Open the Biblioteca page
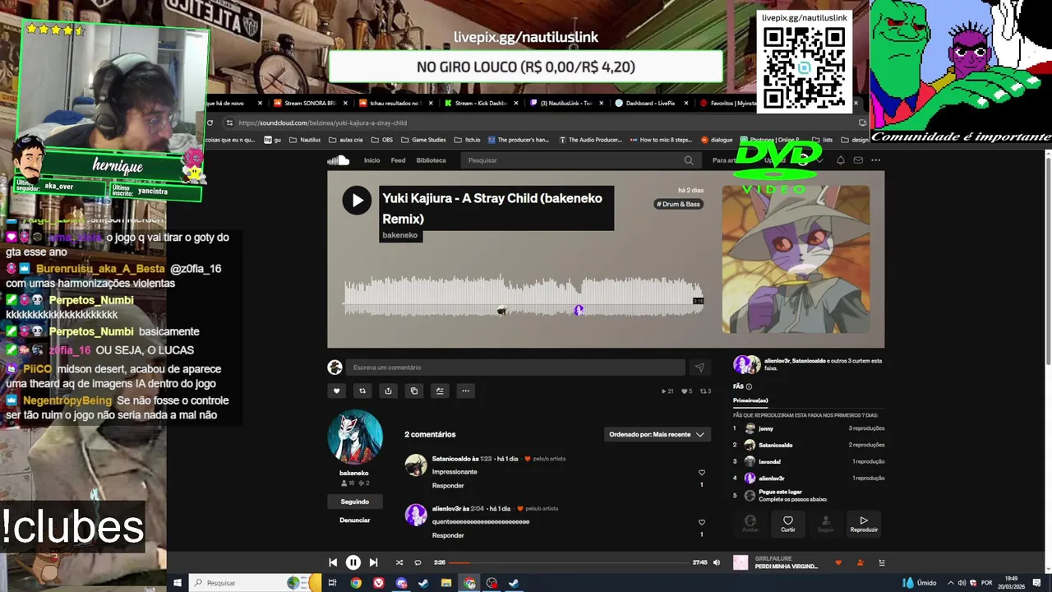The width and height of the screenshot is (1052, 592). pyautogui.click(x=431, y=160)
